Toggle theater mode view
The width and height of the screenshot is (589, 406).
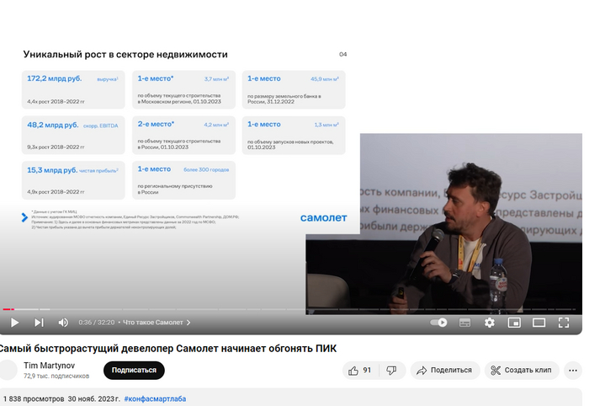539,323
